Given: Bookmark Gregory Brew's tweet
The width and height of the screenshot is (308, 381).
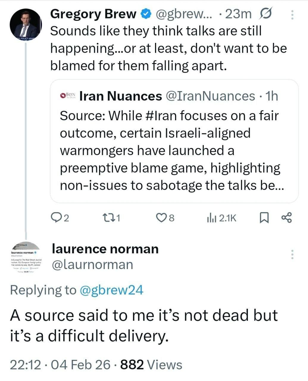Looking at the screenshot, I should [264, 218].
